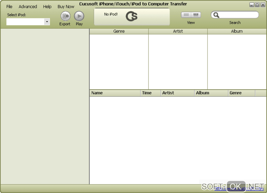The image size is (267, 193).
Task: Sort track list by Artist column
Action: pos(177,93)
